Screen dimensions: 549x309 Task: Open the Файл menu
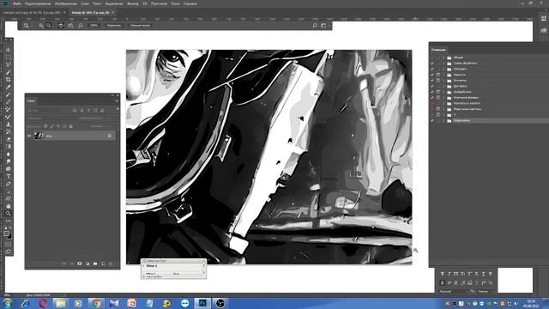coord(17,3)
